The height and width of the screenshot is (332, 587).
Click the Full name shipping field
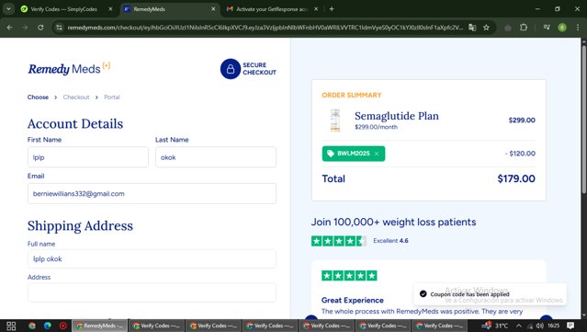pyautogui.click(x=152, y=258)
